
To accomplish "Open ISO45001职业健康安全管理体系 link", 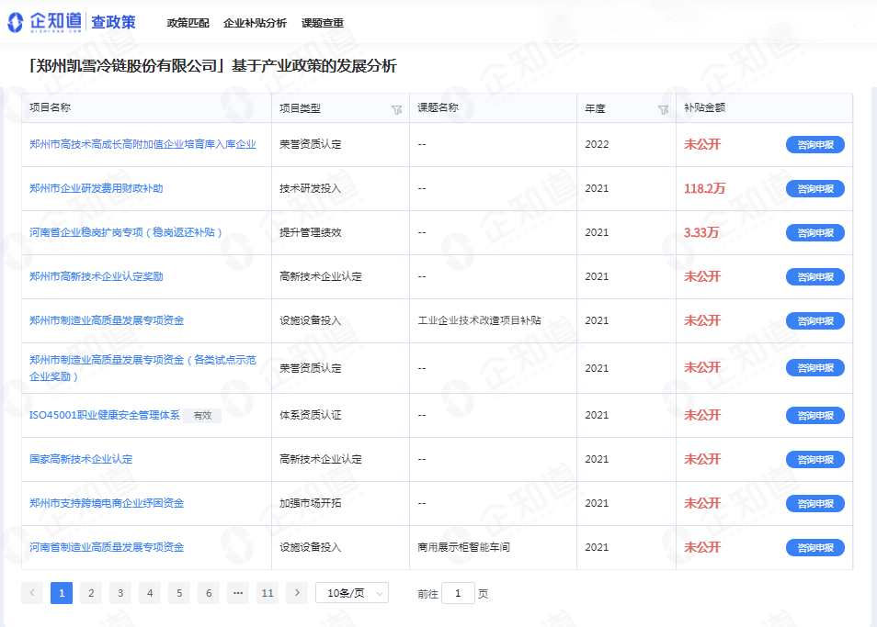I will pos(105,415).
